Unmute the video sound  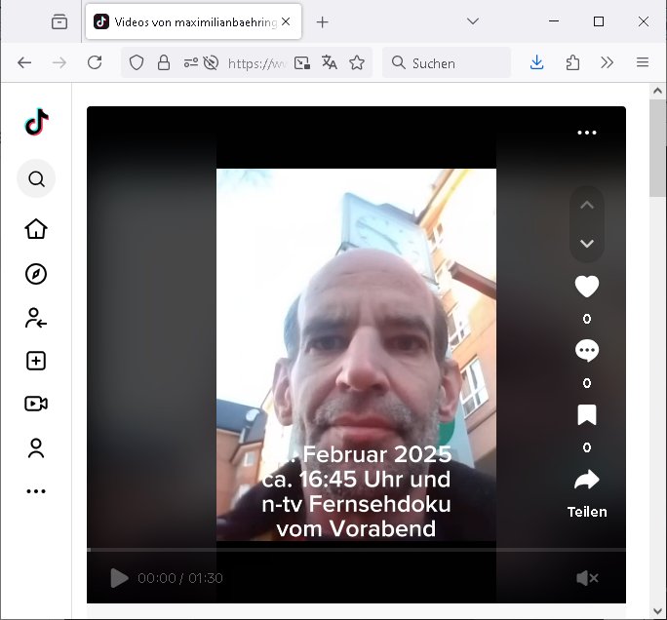[587, 578]
